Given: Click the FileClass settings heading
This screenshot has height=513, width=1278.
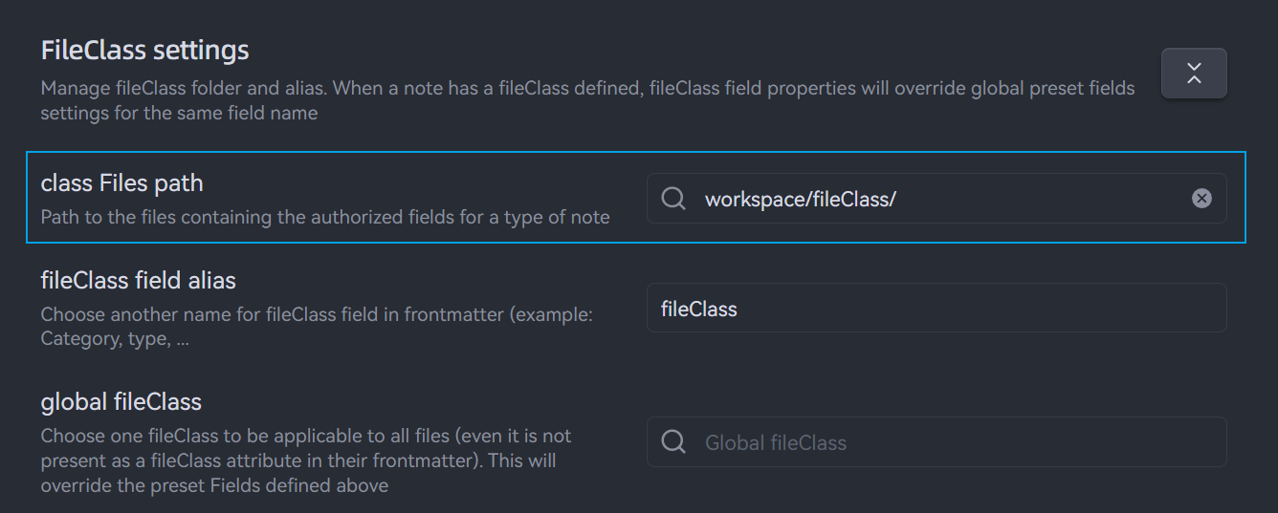Looking at the screenshot, I should click(x=144, y=50).
